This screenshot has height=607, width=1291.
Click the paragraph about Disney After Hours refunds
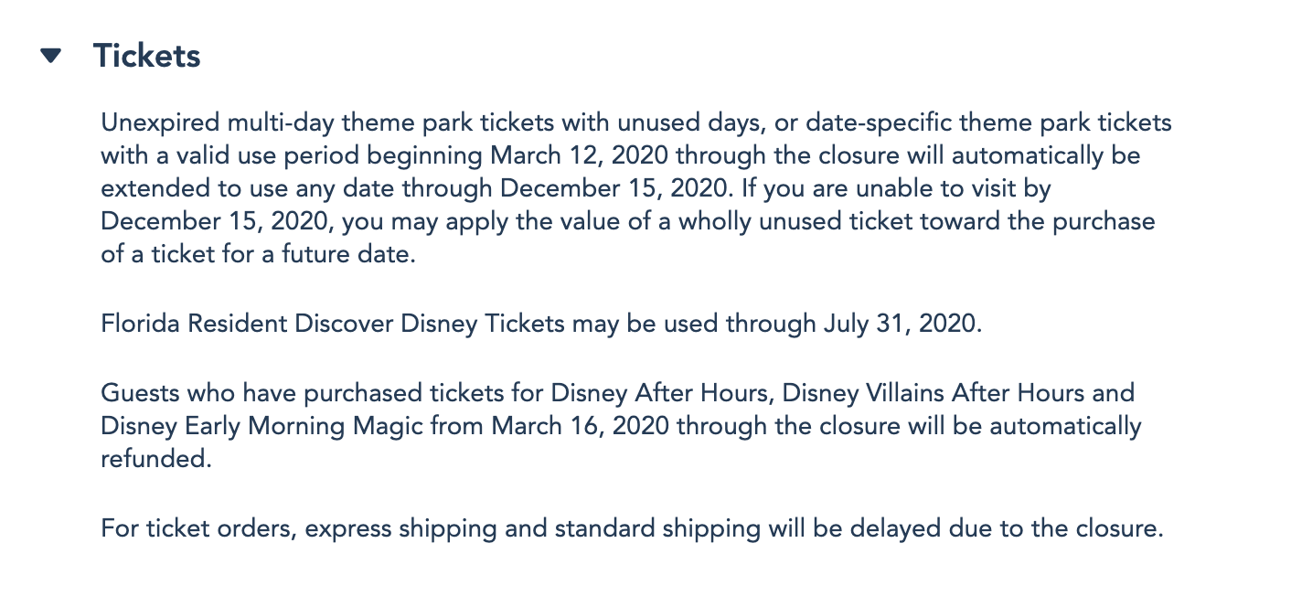pos(620,426)
